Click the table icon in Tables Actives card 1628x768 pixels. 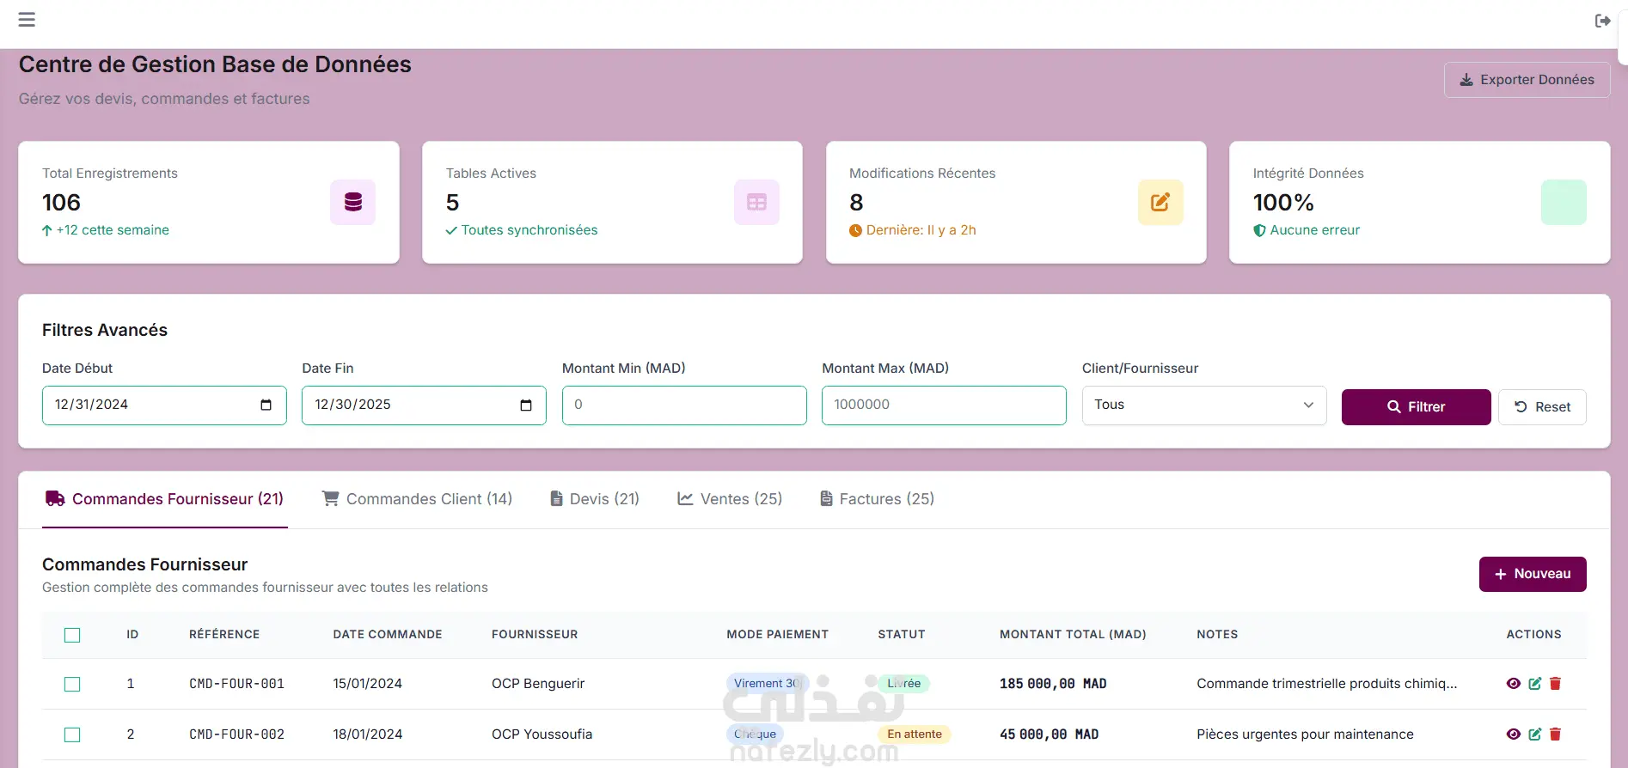pos(756,202)
